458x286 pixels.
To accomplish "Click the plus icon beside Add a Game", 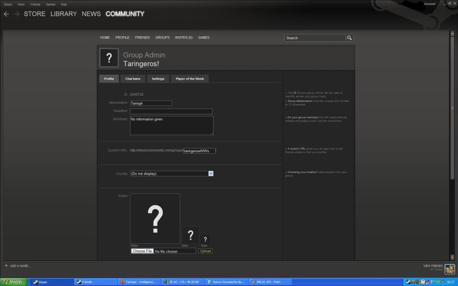I will click(x=6, y=265).
